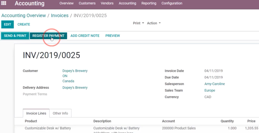Viewport: 259px width, 133px height.
Task: Add a credit note
Action: (85, 36)
